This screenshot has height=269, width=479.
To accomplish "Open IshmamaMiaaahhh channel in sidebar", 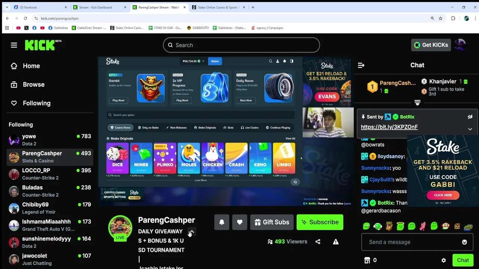I will (50, 225).
